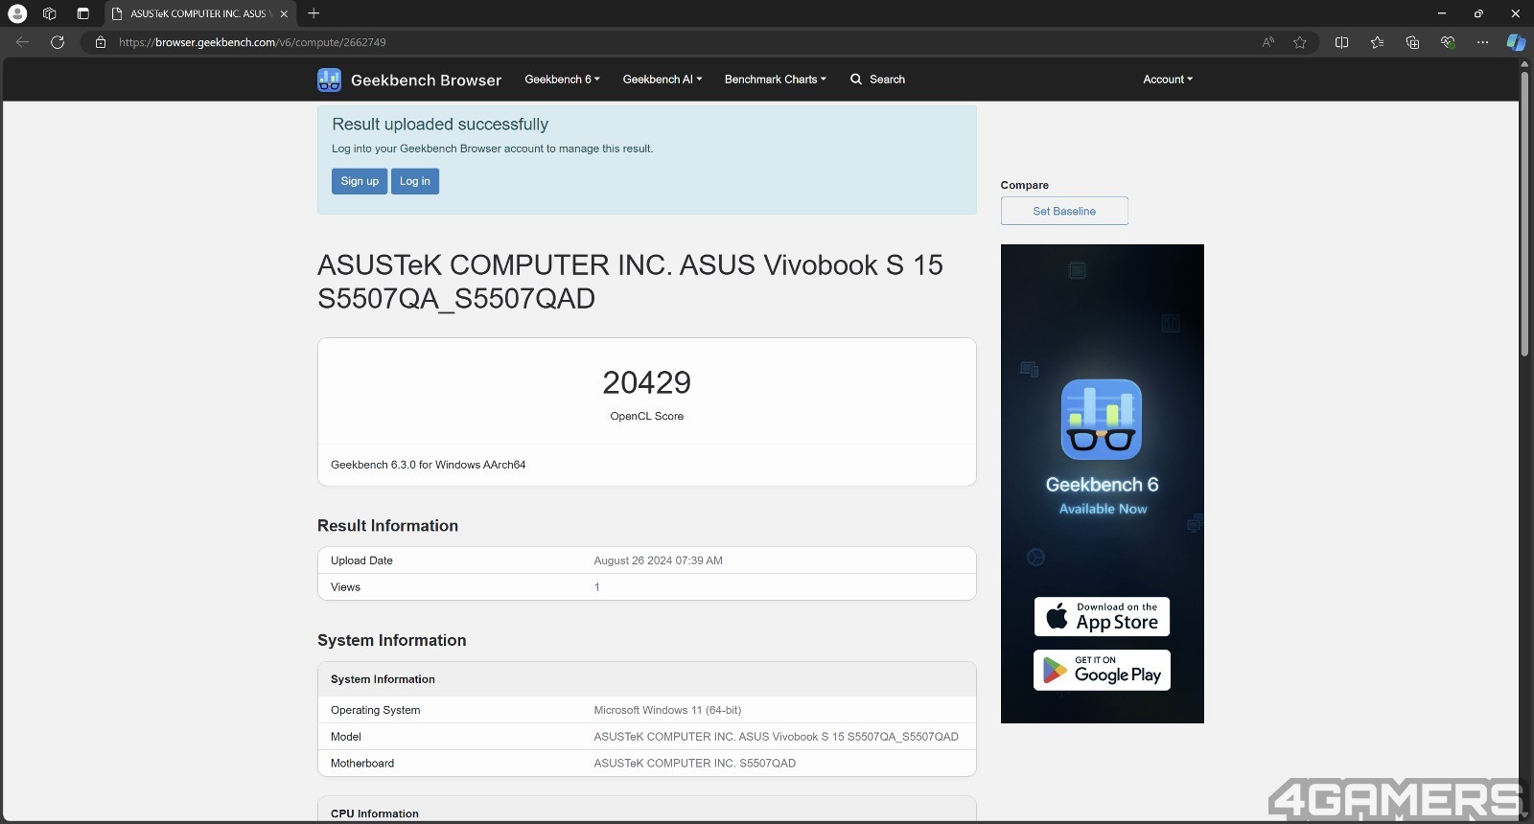Image resolution: width=1534 pixels, height=824 pixels.
Task: Add this page to favorites star
Action: 1299,42
